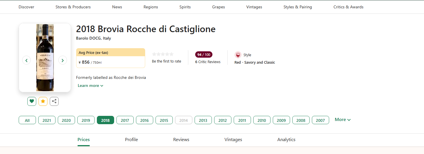This screenshot has height=154, width=424.
Task: Click the gold star rating icon
Action: (43, 101)
